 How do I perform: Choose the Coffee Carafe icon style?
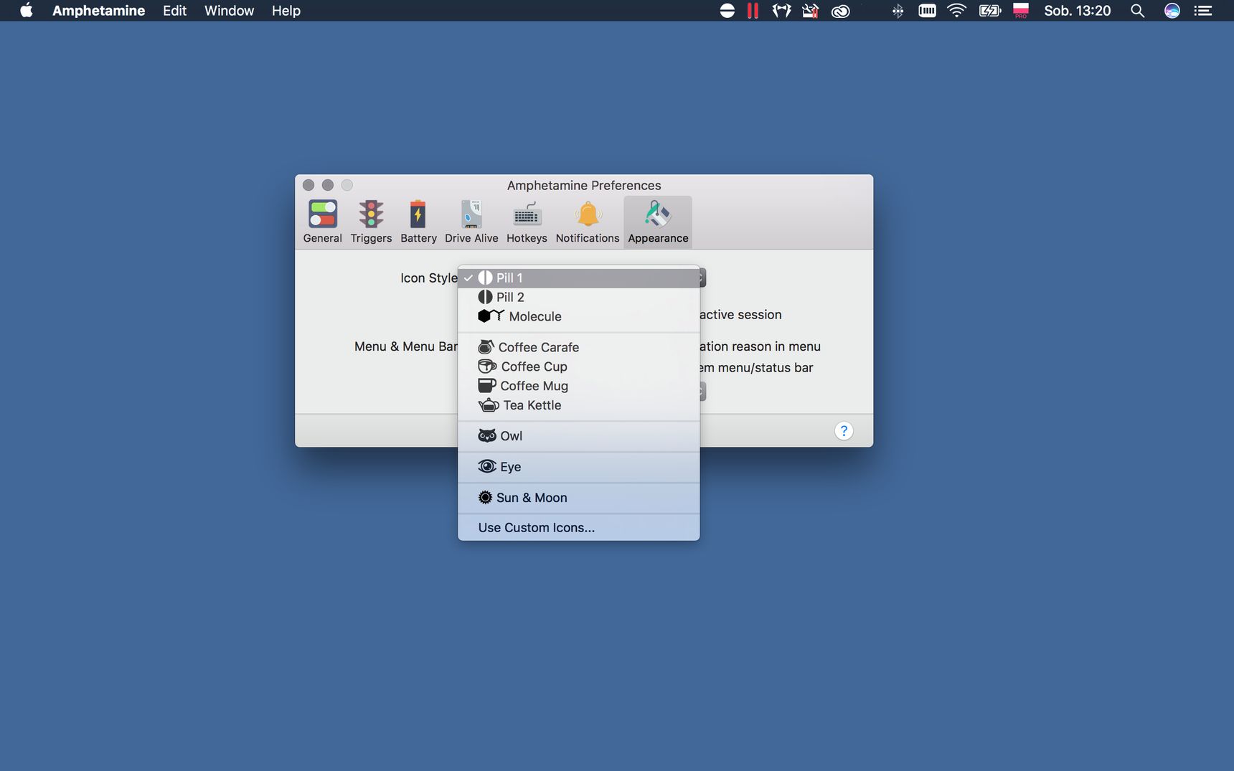click(578, 347)
